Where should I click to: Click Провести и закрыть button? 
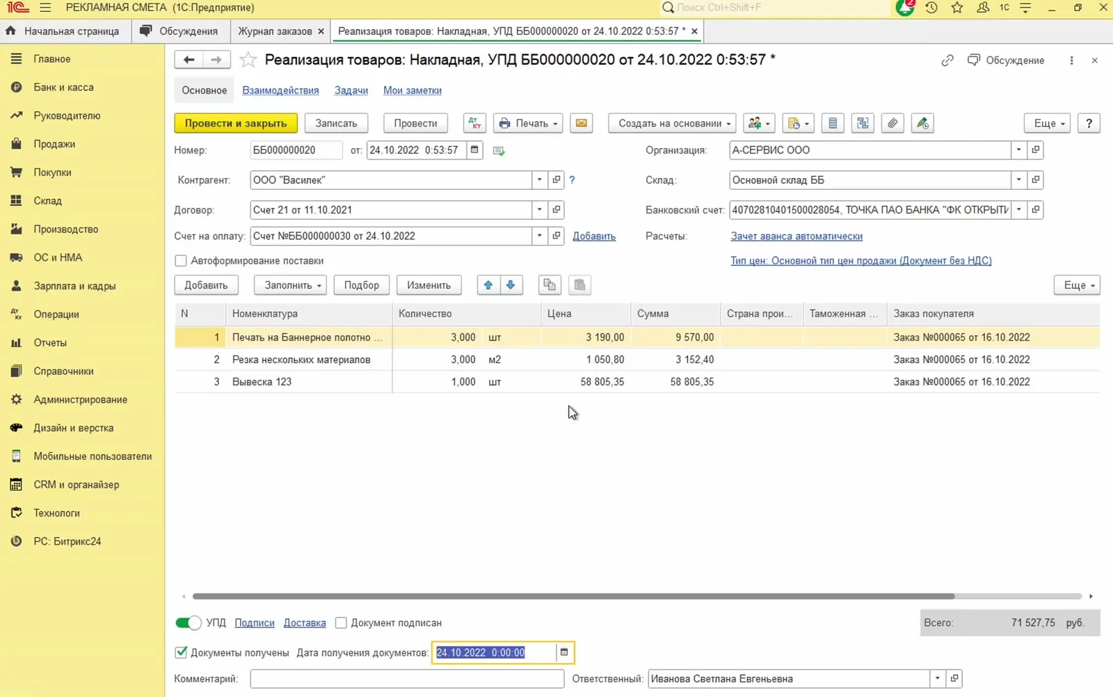236,123
